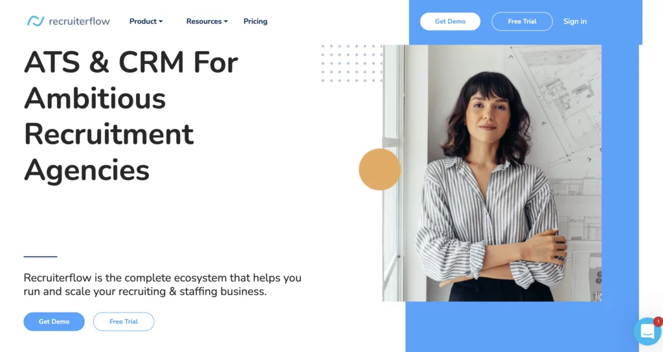Click the caret arrow next to Product

161,21
